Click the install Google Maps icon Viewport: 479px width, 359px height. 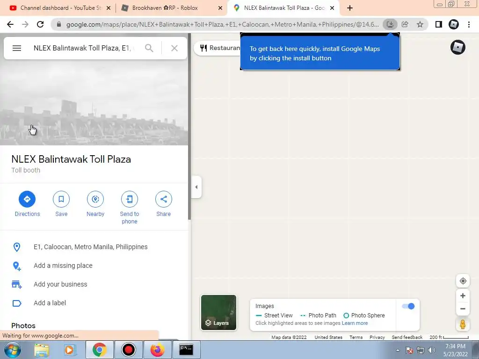pos(390,24)
